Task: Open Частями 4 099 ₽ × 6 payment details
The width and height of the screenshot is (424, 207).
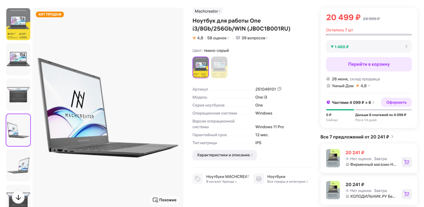Action: [x=350, y=103]
